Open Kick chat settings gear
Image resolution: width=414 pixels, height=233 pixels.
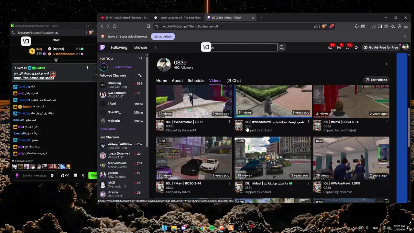pyautogui.click(x=83, y=175)
